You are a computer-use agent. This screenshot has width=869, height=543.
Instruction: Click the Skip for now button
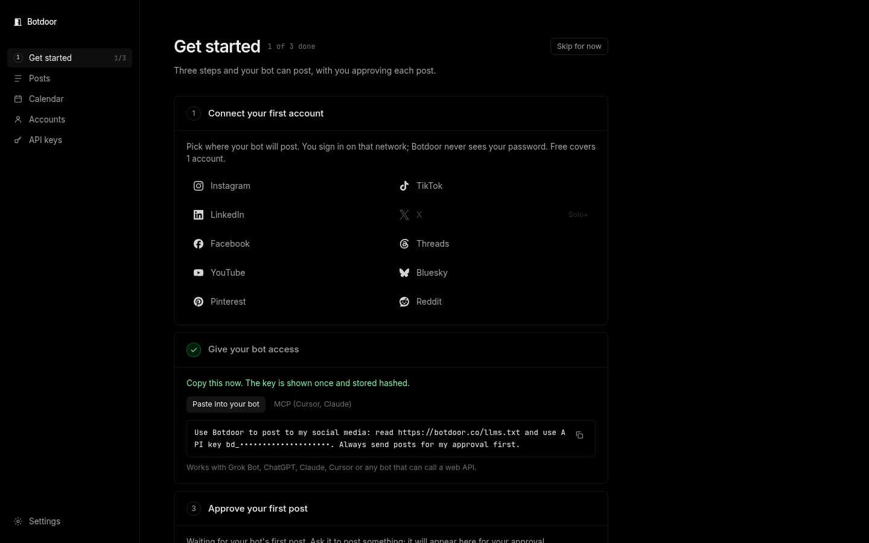tap(579, 46)
